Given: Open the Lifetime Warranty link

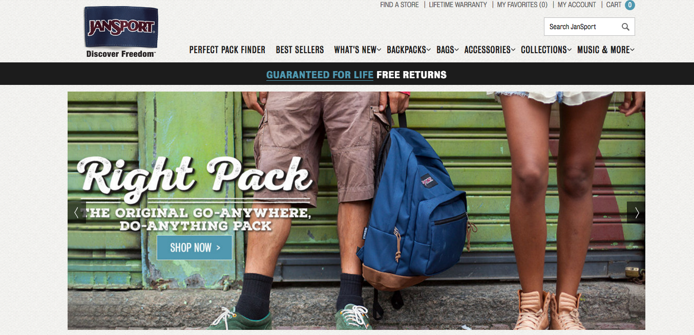Looking at the screenshot, I should (x=458, y=5).
